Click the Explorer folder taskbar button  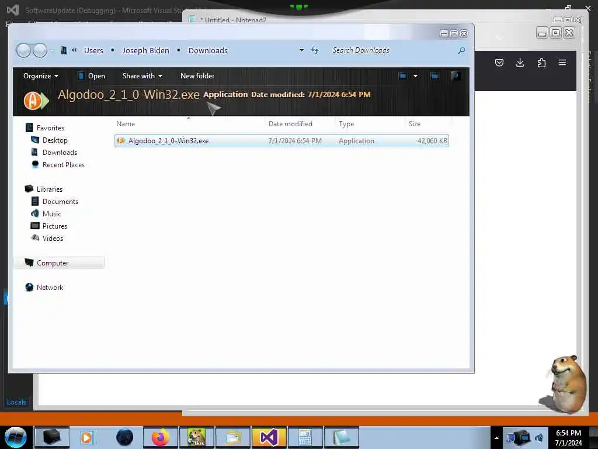pos(233,437)
